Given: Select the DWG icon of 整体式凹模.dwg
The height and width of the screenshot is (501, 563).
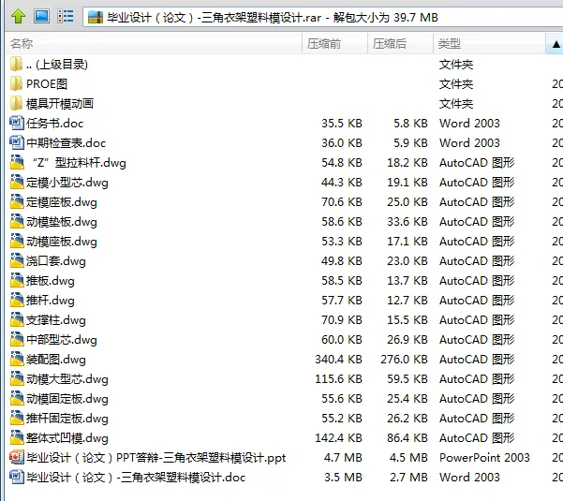Looking at the screenshot, I should coord(17,438).
